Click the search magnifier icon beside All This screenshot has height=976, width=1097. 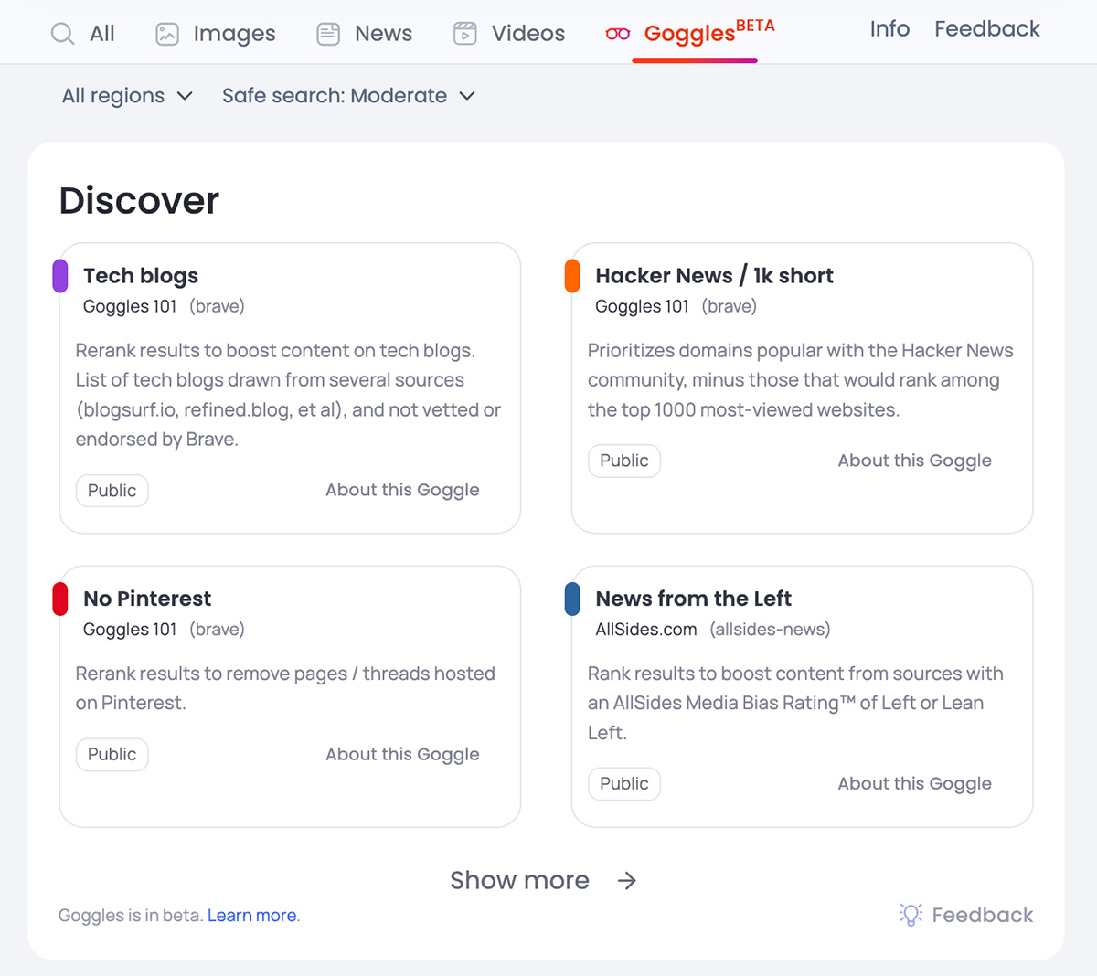pyautogui.click(x=62, y=35)
